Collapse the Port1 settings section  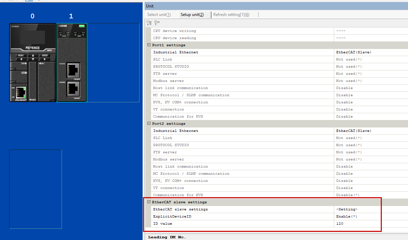[149, 45]
